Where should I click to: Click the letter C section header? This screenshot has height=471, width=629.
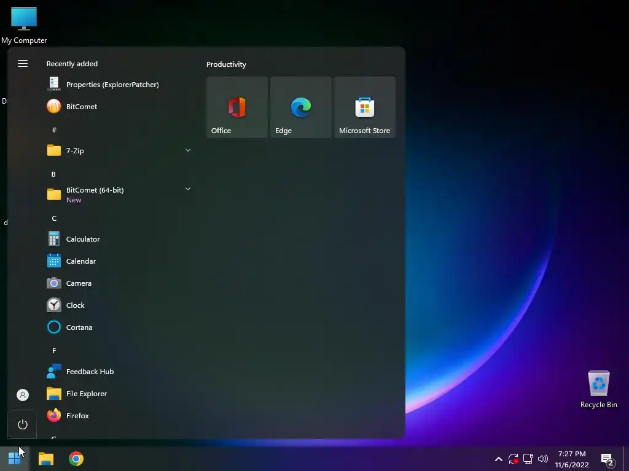click(x=54, y=218)
